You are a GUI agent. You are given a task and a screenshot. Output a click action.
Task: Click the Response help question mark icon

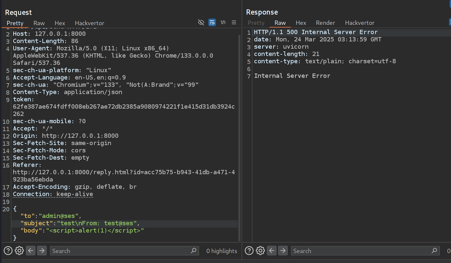coord(249,251)
